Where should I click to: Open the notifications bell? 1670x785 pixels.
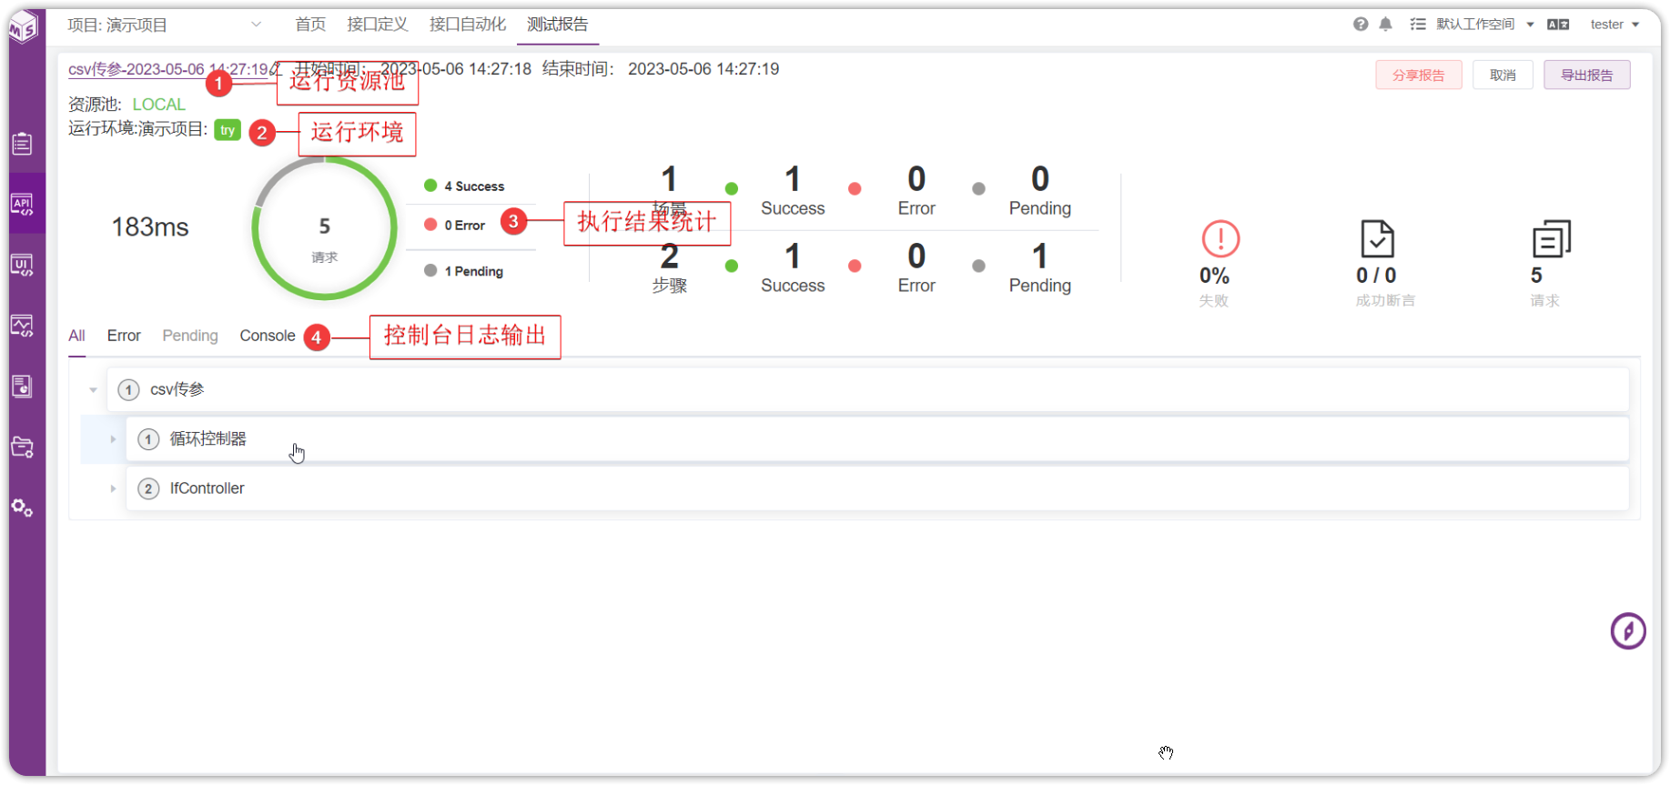pyautogui.click(x=1385, y=25)
